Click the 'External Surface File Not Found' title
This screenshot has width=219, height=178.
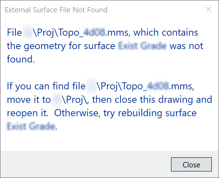[x=56, y=10]
